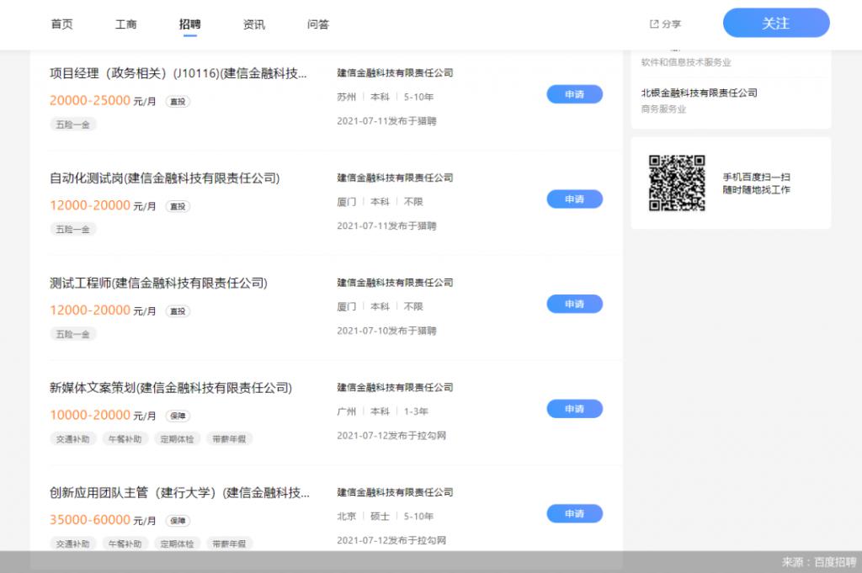Click the 五险一金 tag under 项目经理 listing

coord(72,124)
